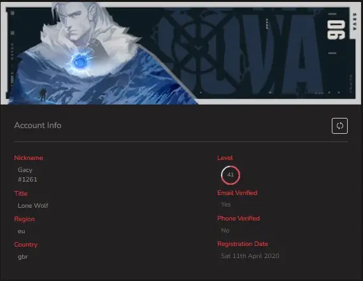Click the Account Info heading
363x281 pixels.
38,126
